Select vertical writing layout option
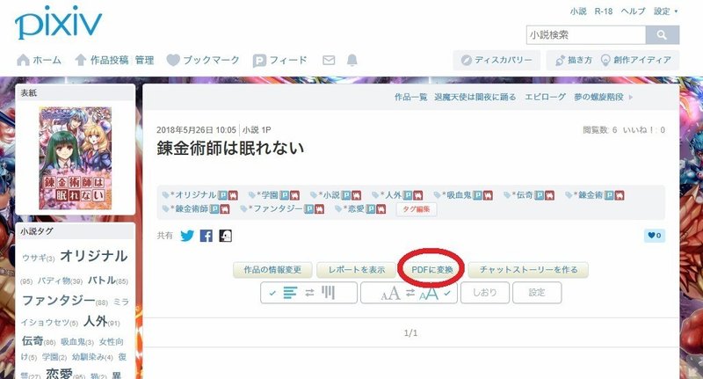Viewport: 703px width, 379px height. [x=328, y=293]
